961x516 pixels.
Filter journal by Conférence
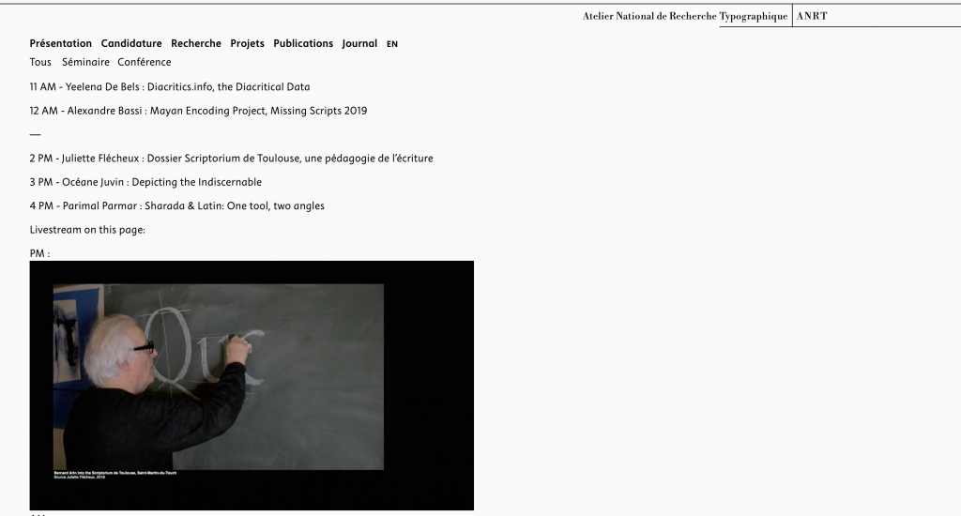tap(144, 62)
